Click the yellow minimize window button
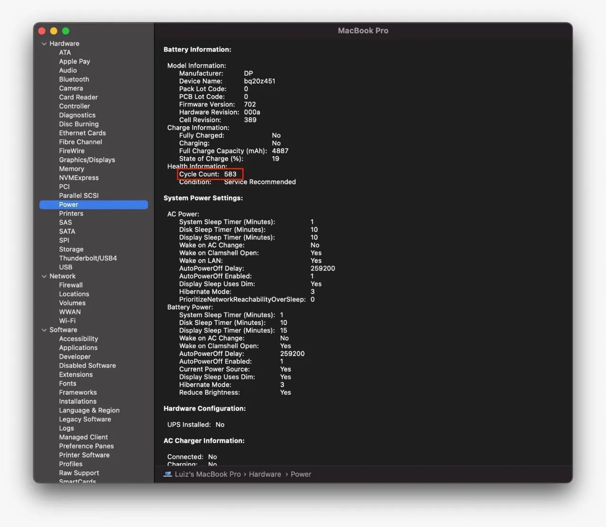Viewport: 606px width, 527px height. coord(53,31)
